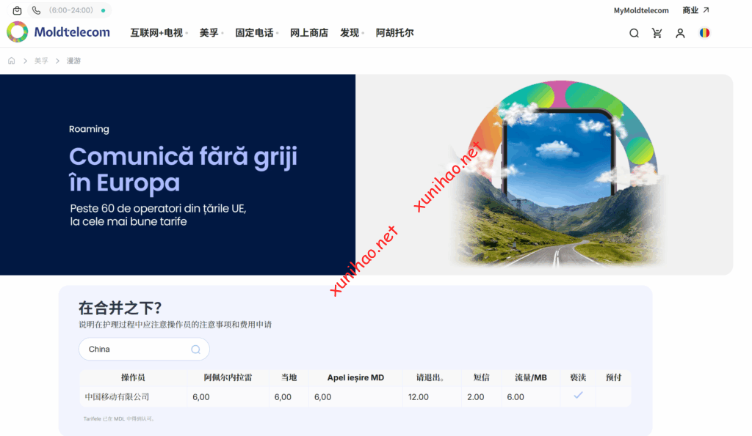Open the MyMoldtelecom link
752x436 pixels.
click(641, 10)
